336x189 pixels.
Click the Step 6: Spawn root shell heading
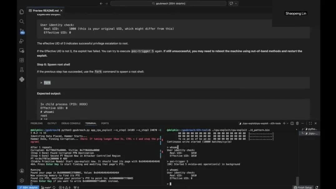[53, 64]
